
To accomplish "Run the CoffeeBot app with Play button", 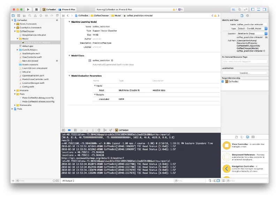I will tap(28, 9).
